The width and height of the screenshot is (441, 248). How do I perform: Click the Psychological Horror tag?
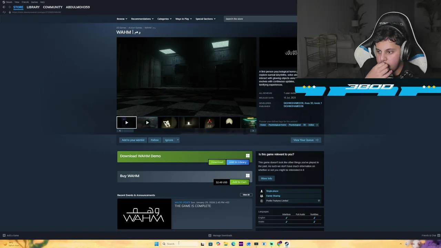277,125
